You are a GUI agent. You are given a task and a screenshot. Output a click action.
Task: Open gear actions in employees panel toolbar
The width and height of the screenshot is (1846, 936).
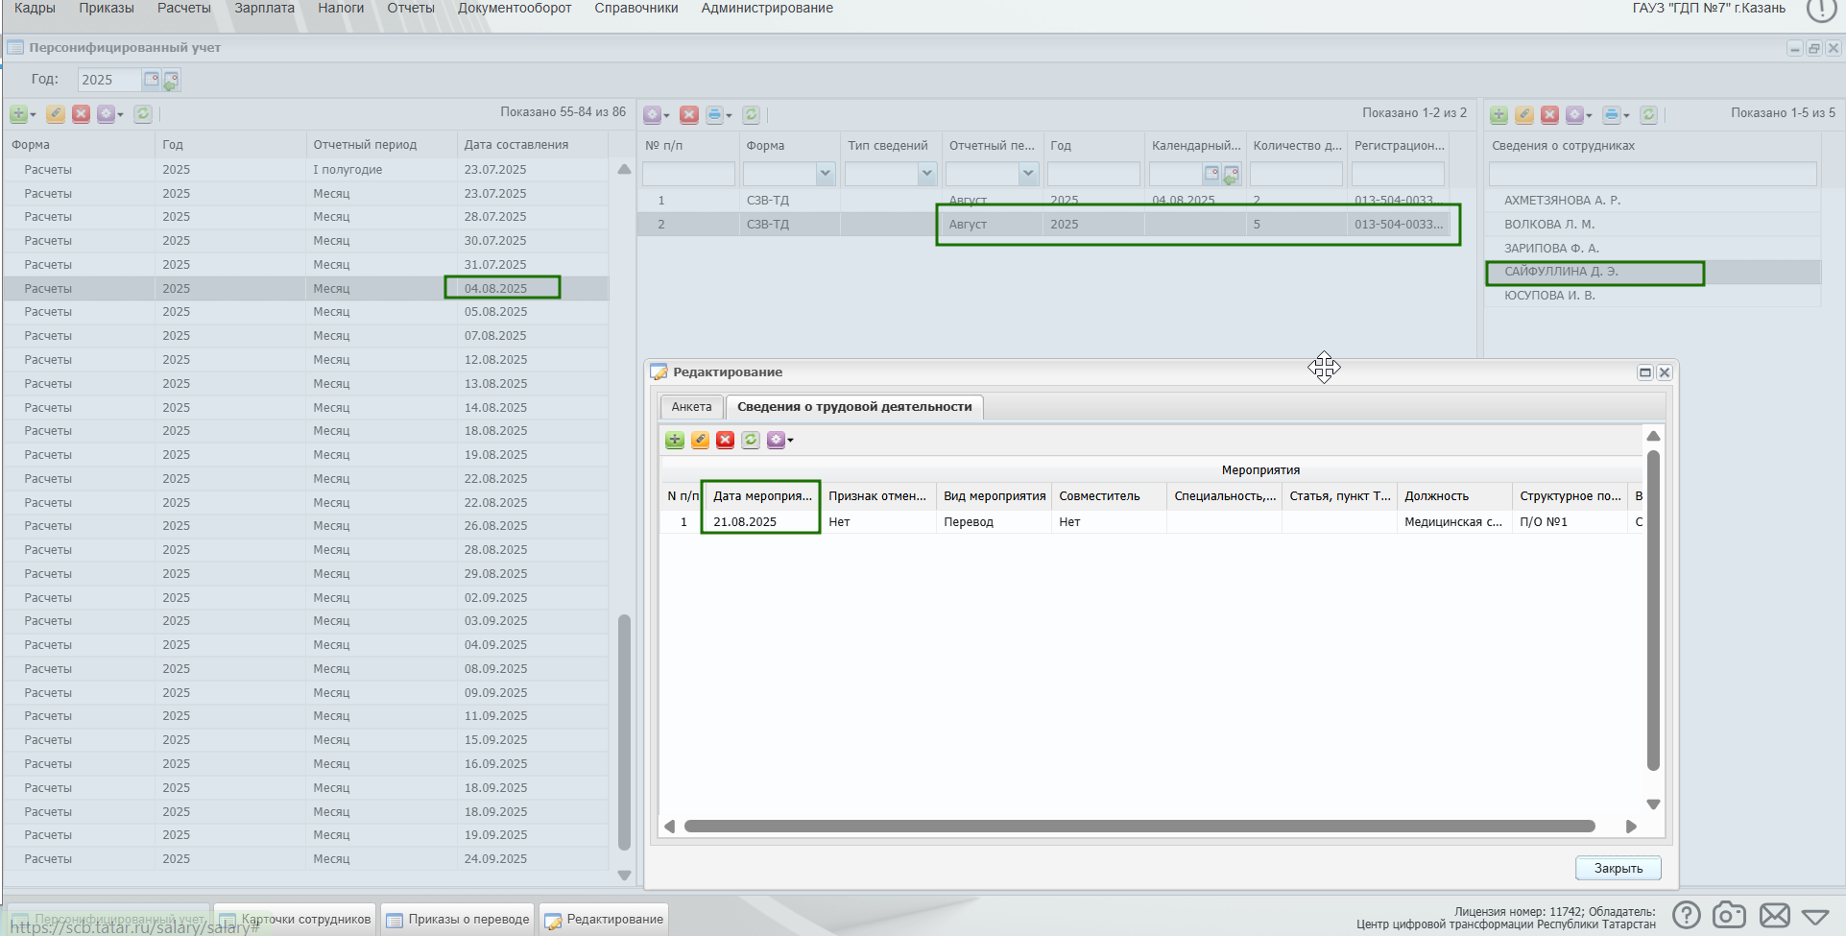[x=1579, y=115]
